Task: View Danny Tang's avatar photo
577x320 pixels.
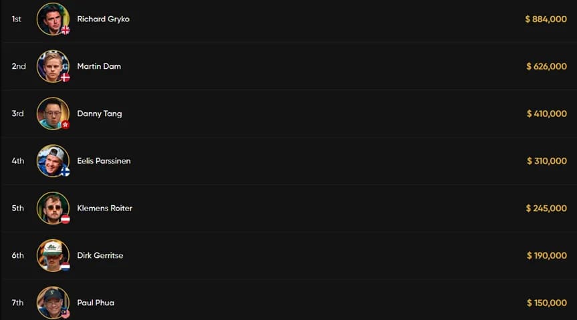Action: 53,114
